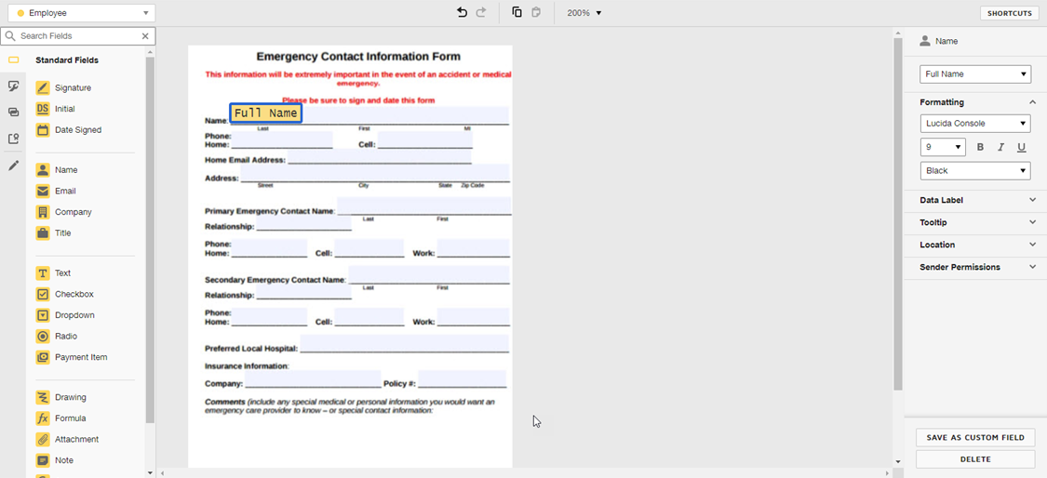
Task: Pick the Attachment field
Action: pyautogui.click(x=67, y=439)
